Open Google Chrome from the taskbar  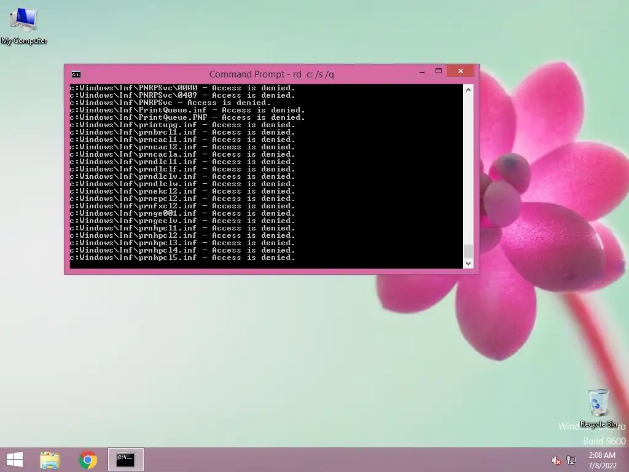coord(88,460)
